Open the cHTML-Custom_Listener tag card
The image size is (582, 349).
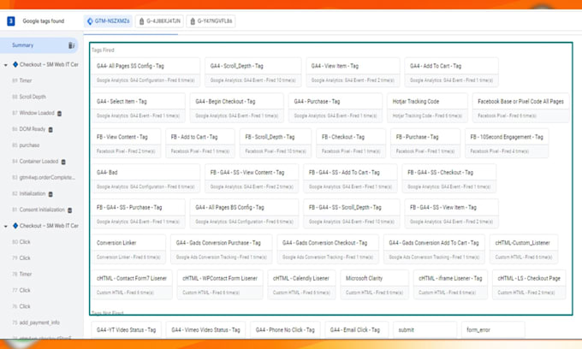[x=524, y=249]
